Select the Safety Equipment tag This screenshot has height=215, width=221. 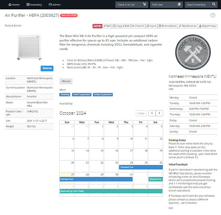point(103,94)
